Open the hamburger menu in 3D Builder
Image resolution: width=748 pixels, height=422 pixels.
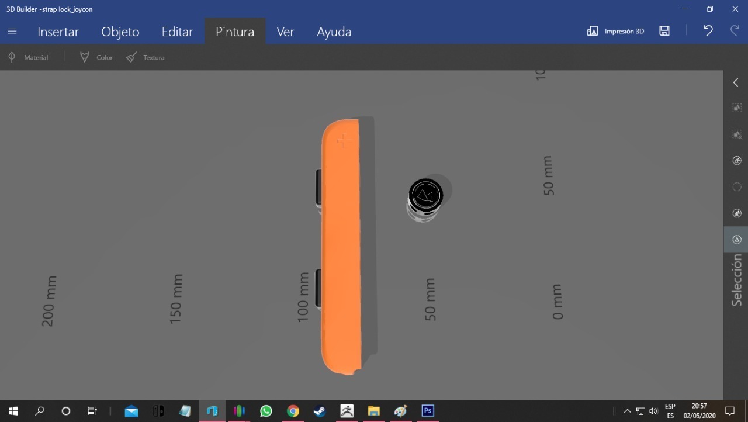[x=12, y=32]
